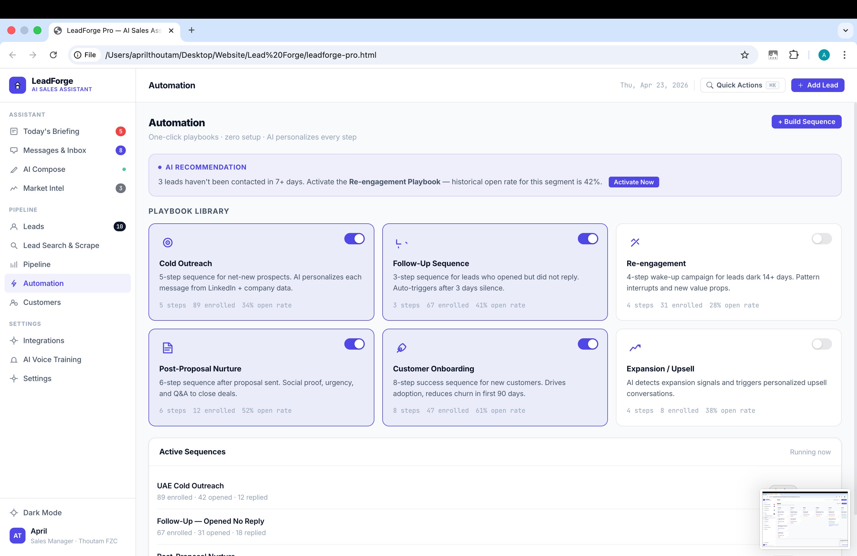Disable the Cold Outreach playbook toggle
Viewport: 857px width, 556px height.
354,239
